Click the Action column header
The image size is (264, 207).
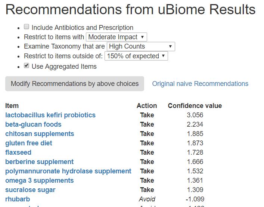[x=147, y=106]
